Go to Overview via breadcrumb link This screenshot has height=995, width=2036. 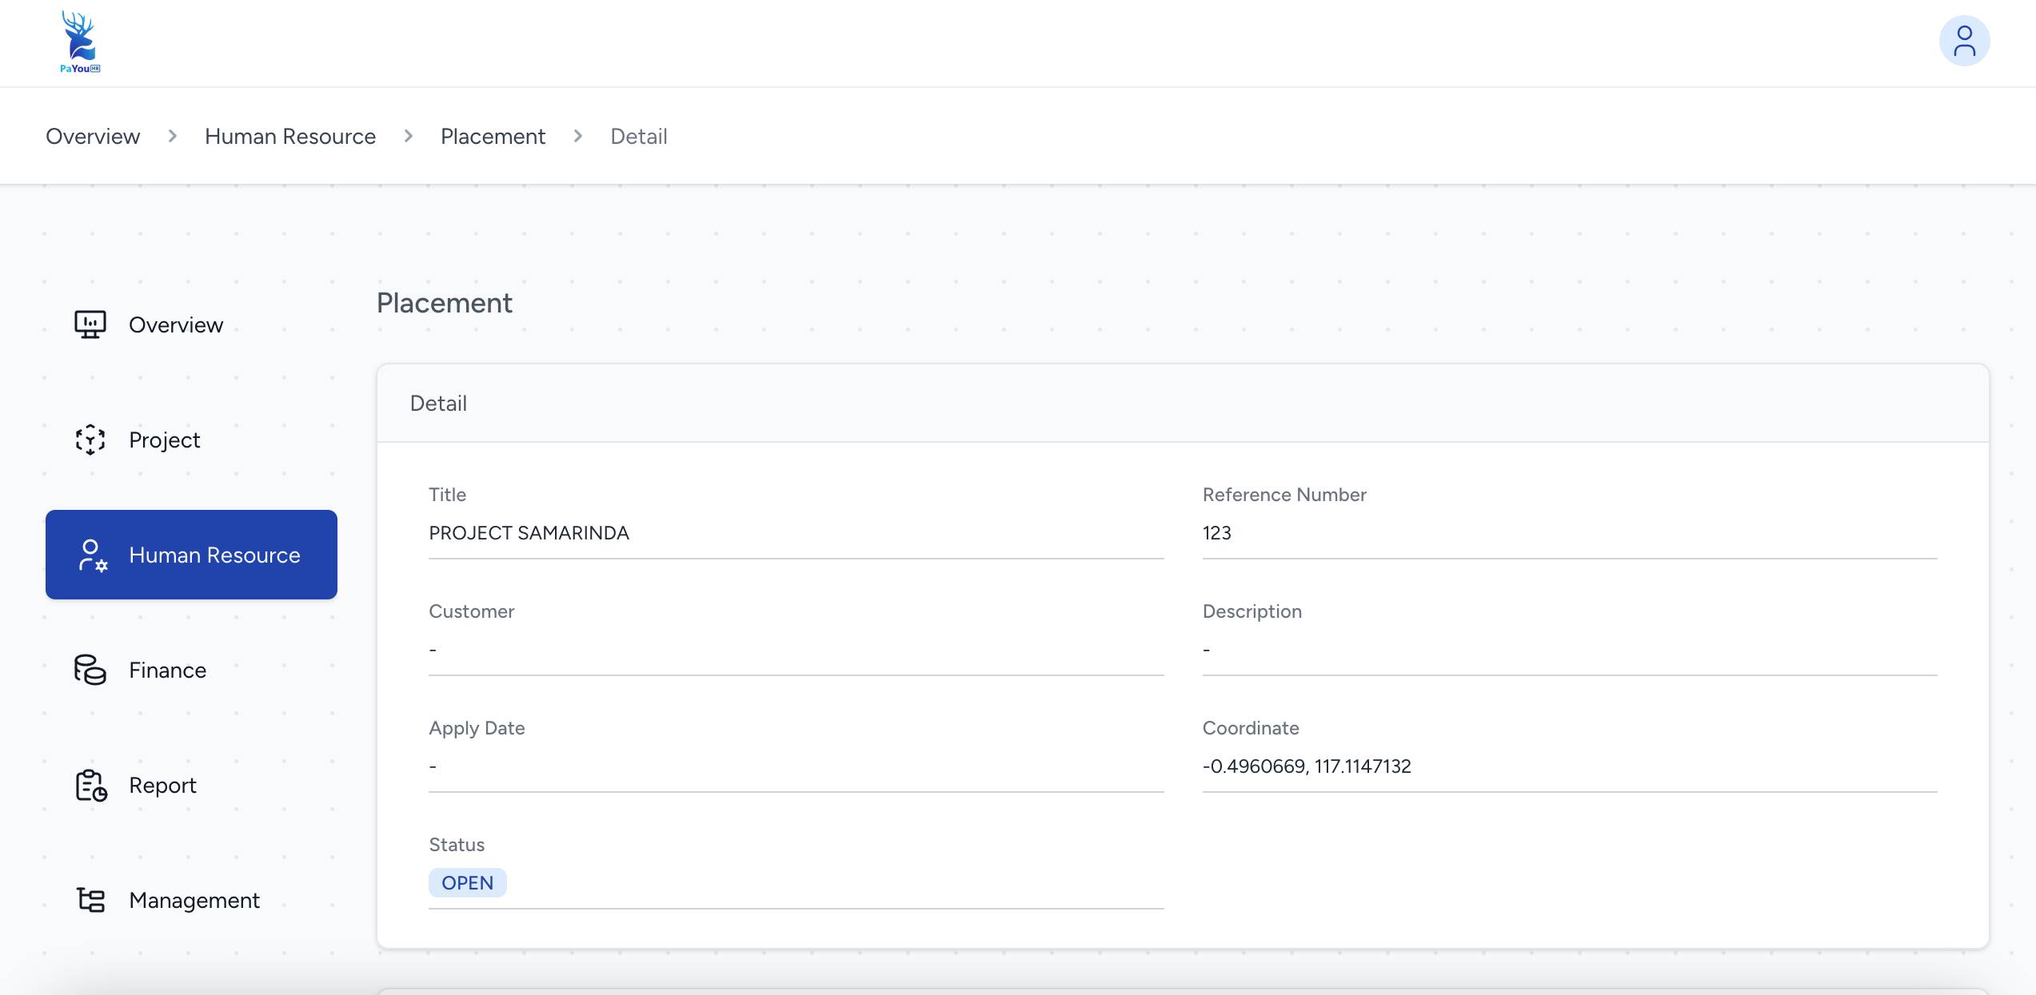93,137
